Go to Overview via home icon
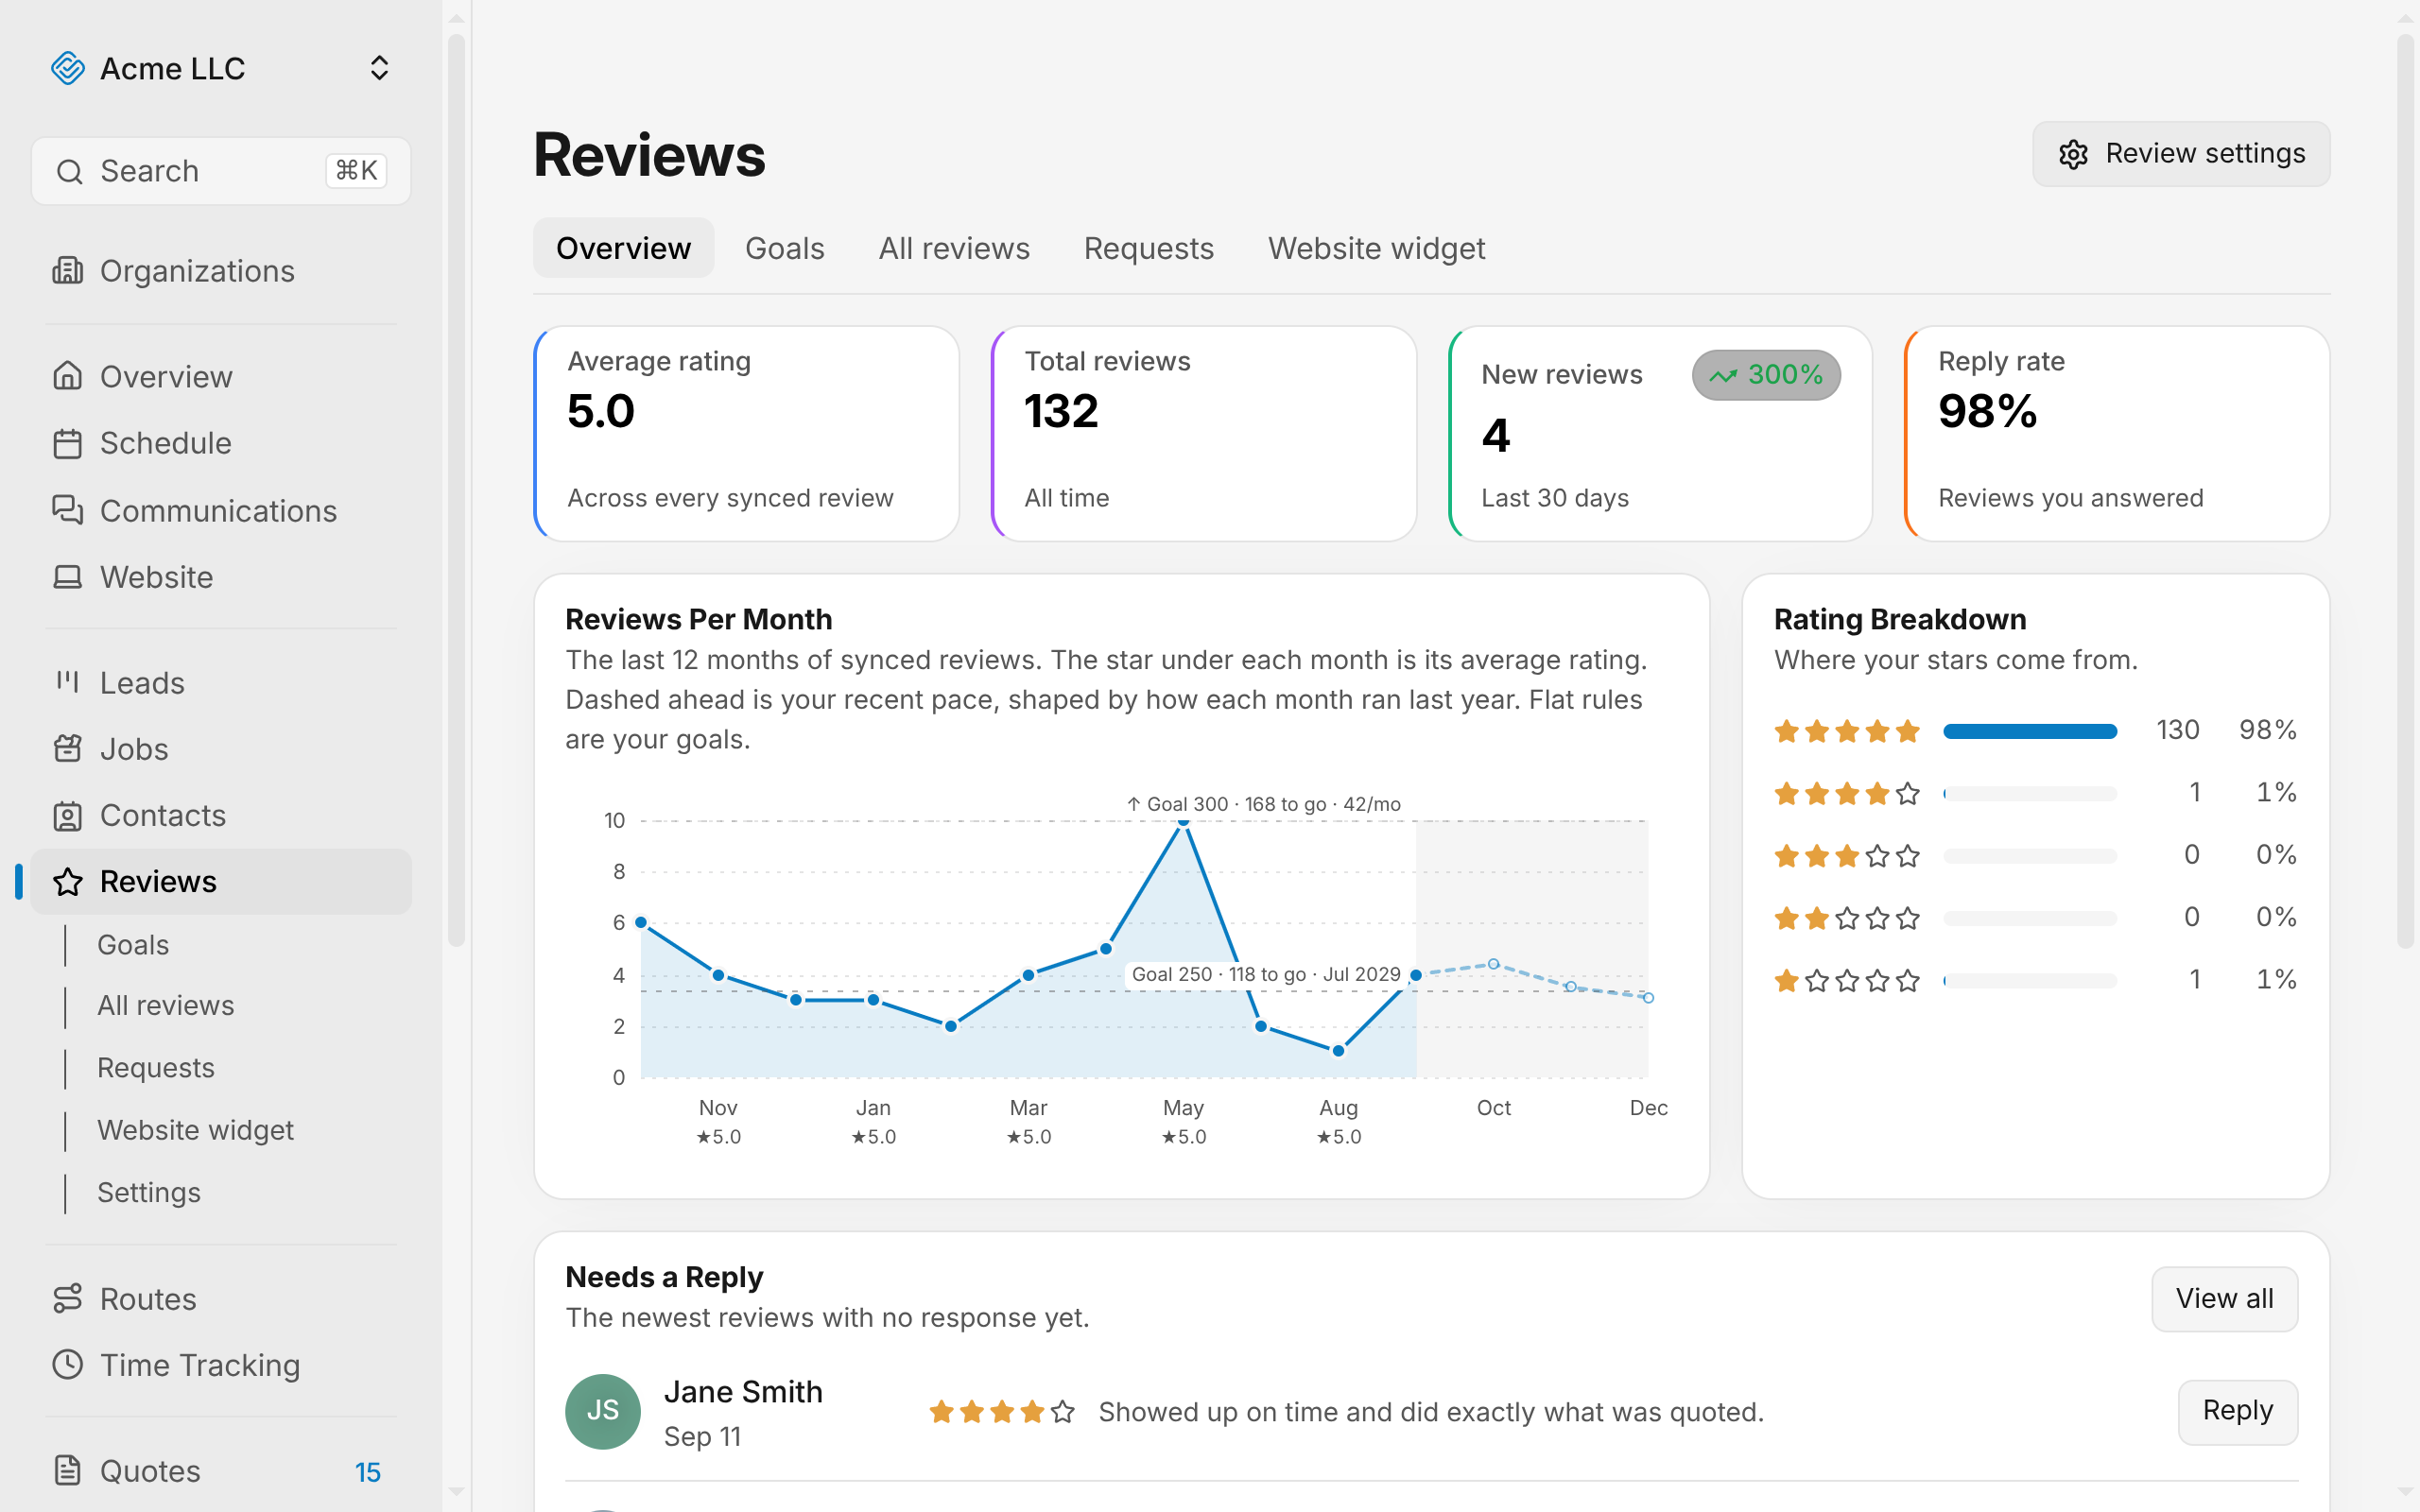The width and height of the screenshot is (2420, 1512). 67,376
